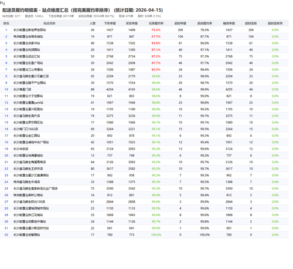The image size is (293, 269).
Task: Click station name 长沙南门口1662店
Action: (26, 129)
